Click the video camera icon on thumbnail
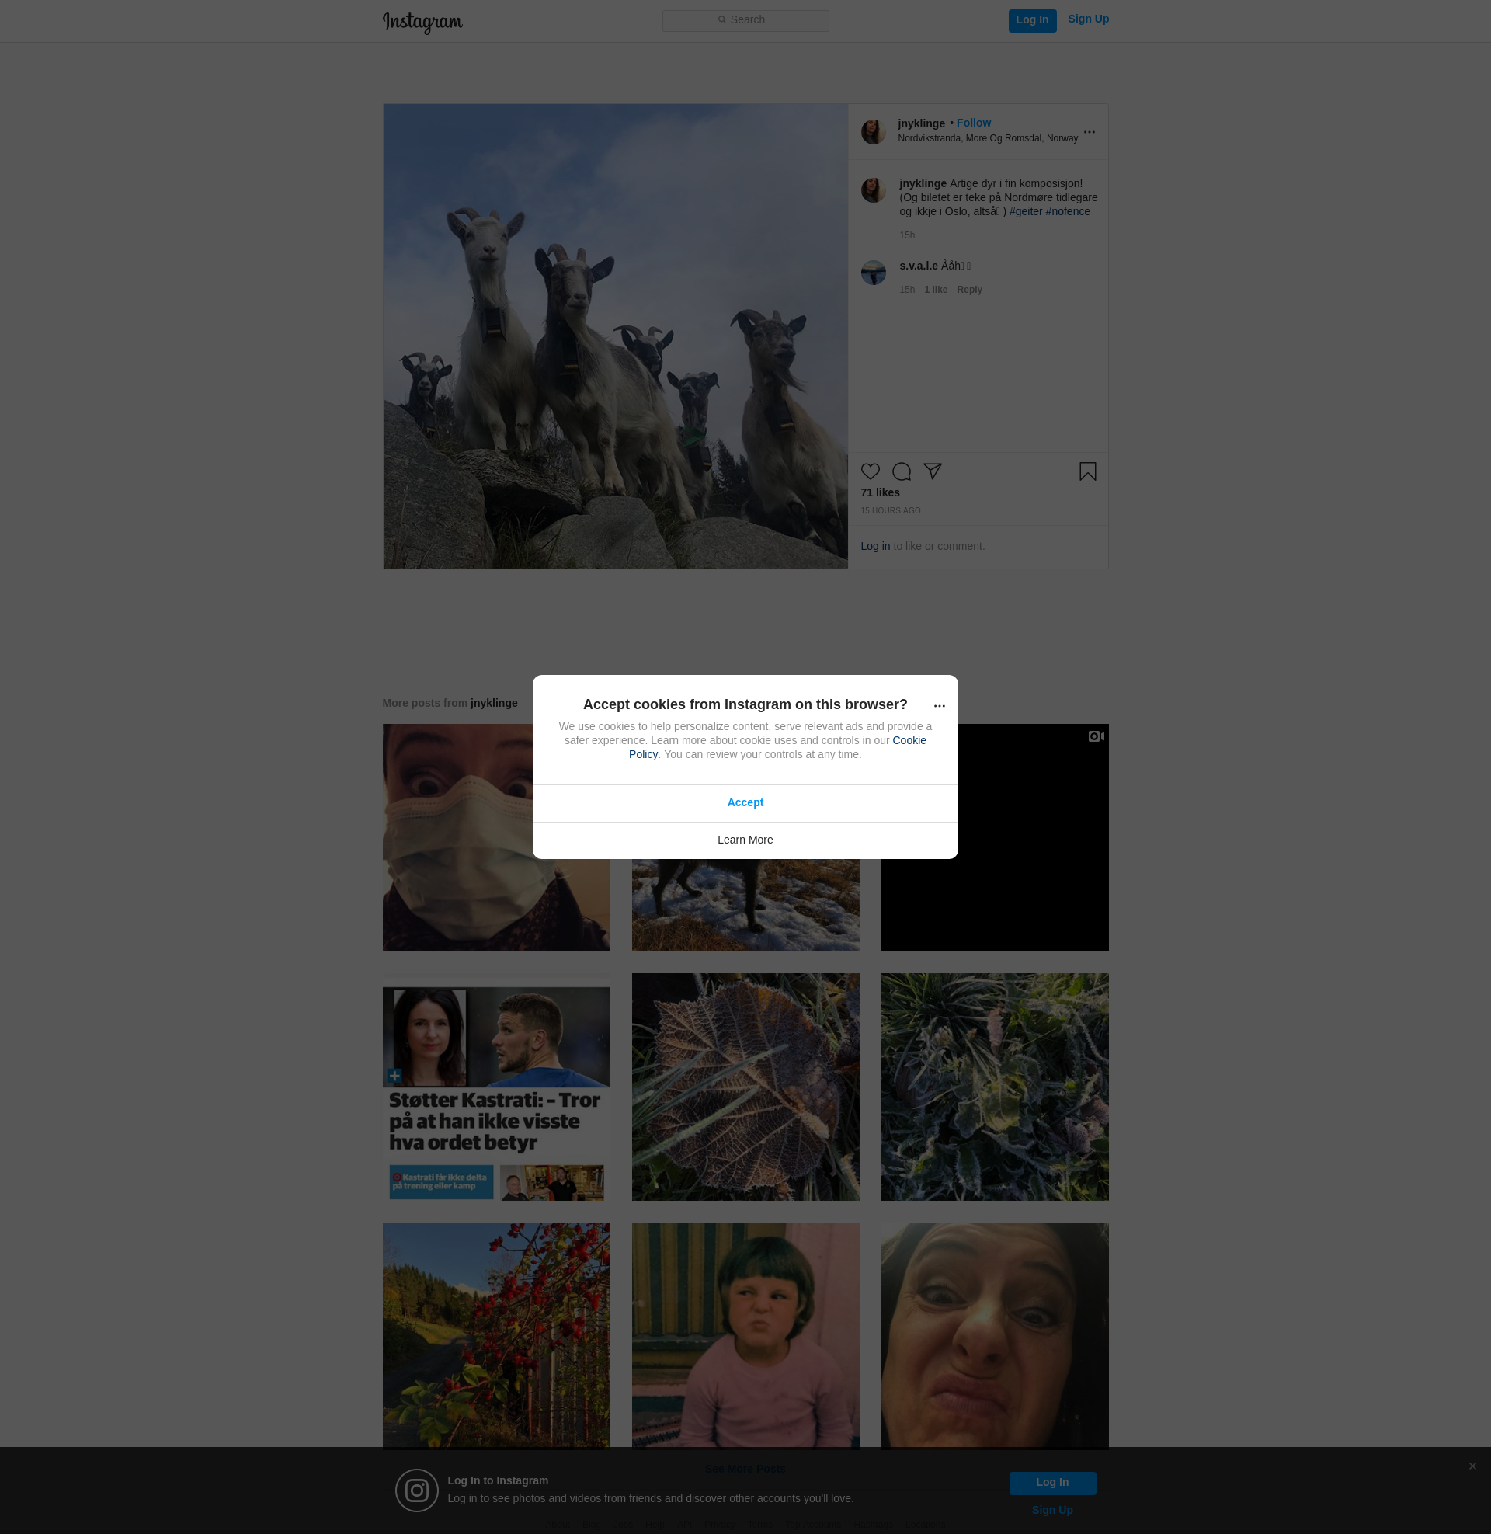This screenshot has width=1491, height=1534. 1096,736
